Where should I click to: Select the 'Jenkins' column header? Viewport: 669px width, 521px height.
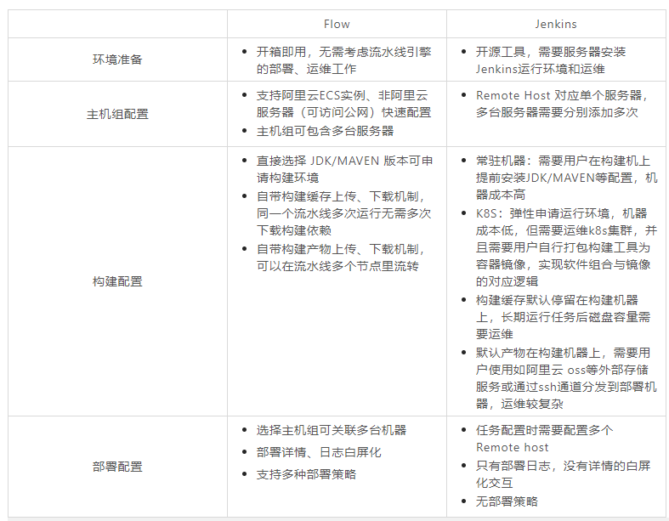556,24
